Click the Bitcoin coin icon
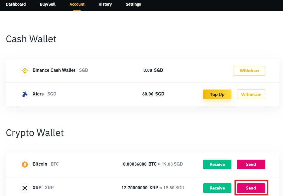The height and width of the screenshot is (196, 283). point(25,164)
